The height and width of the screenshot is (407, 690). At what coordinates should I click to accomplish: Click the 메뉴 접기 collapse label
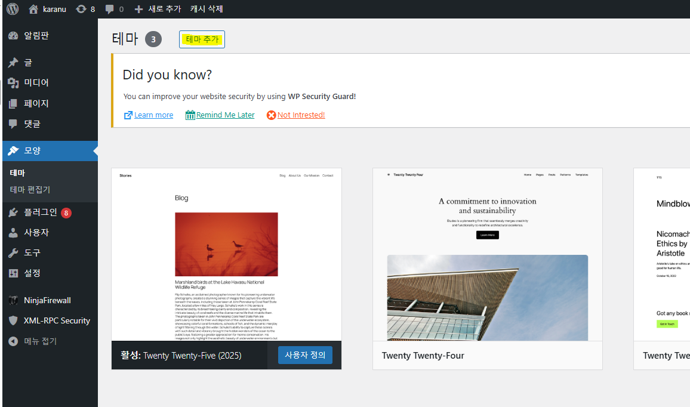click(41, 341)
